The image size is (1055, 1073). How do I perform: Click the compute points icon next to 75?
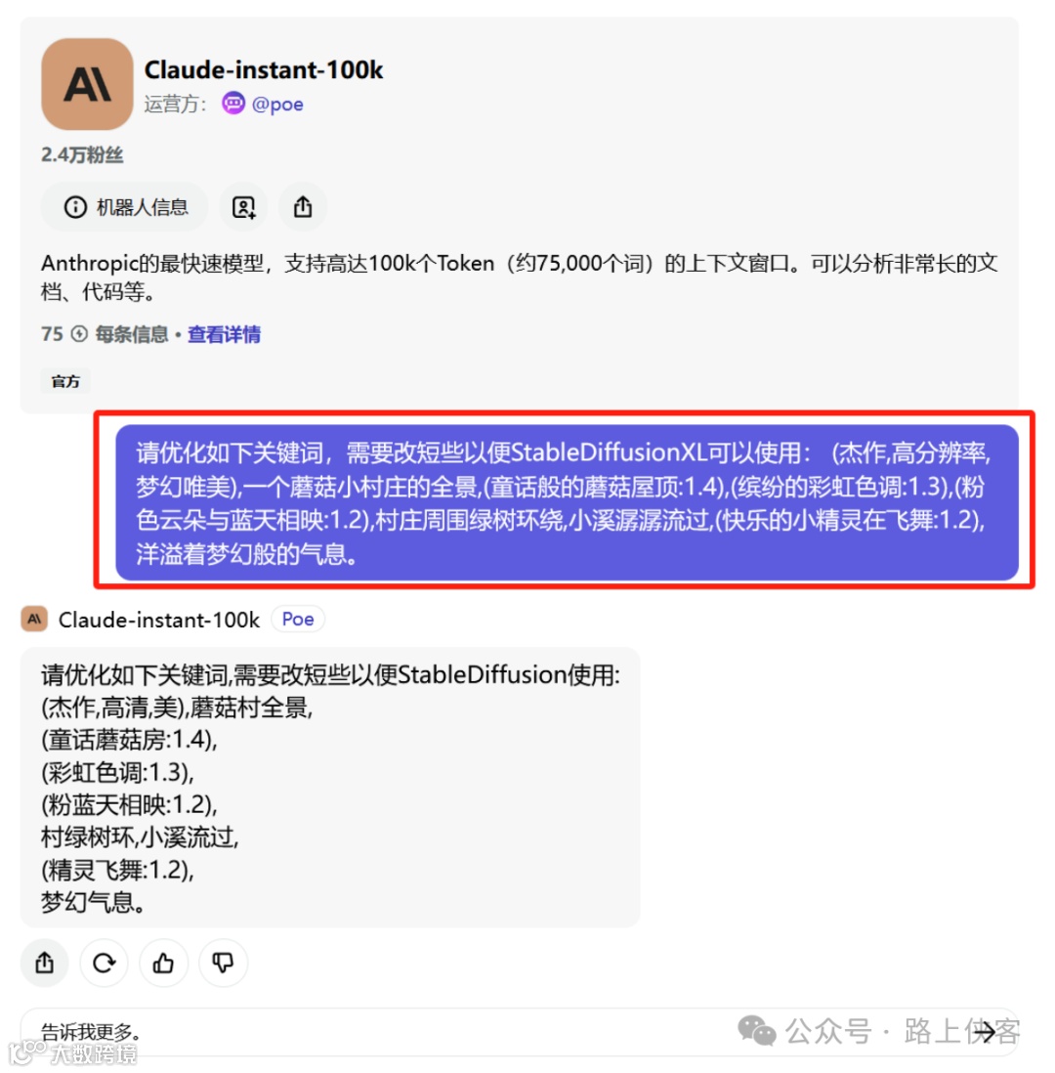pos(79,334)
